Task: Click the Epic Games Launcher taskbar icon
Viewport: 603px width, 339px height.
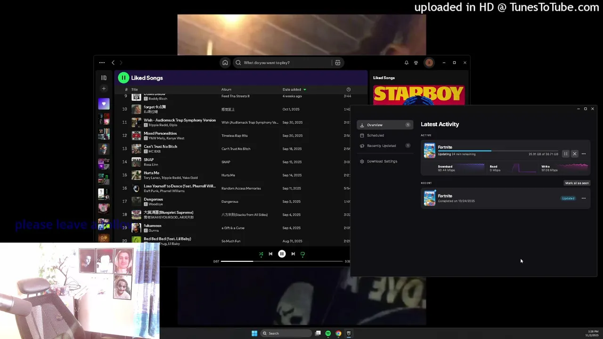Action: 349,333
